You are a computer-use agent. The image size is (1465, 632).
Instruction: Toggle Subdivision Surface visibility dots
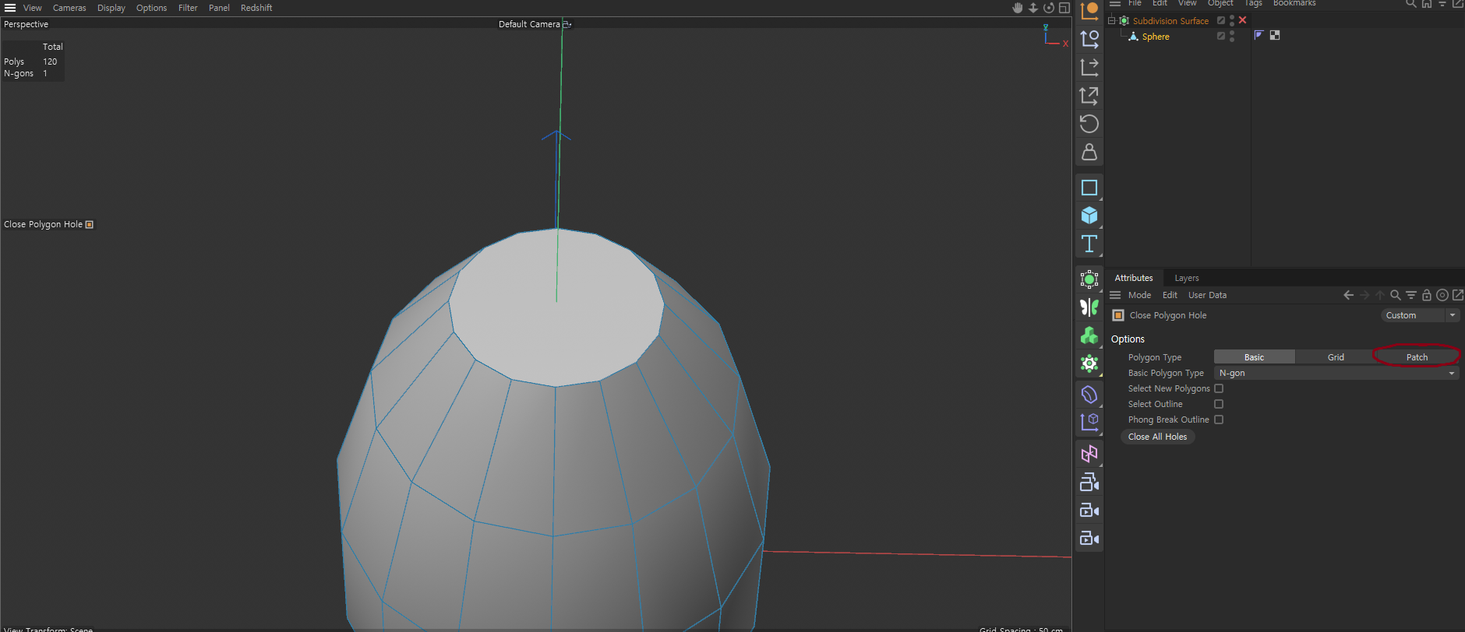pos(1232,21)
